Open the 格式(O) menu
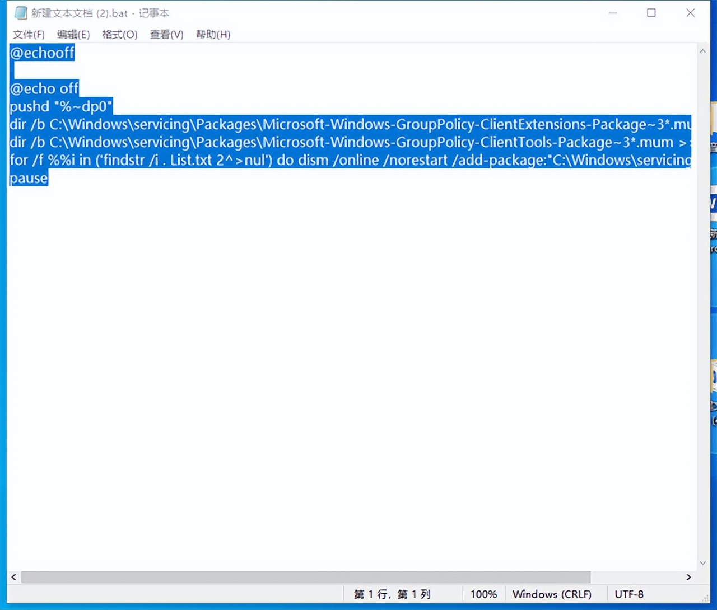 point(119,34)
